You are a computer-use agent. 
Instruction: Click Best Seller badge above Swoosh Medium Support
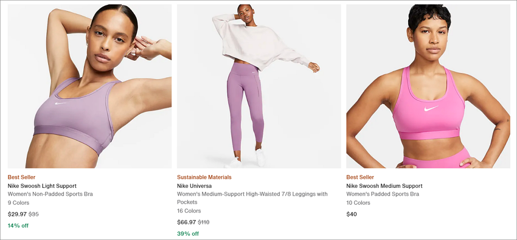(360, 177)
